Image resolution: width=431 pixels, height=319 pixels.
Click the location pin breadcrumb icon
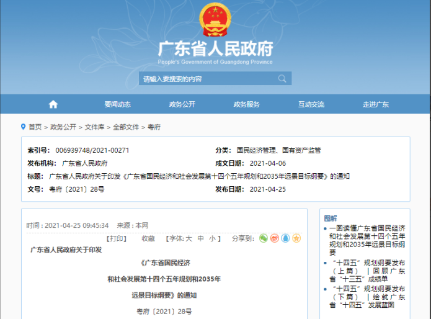click(23, 127)
